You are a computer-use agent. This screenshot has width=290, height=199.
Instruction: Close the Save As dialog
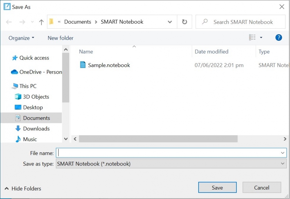pos(282,7)
